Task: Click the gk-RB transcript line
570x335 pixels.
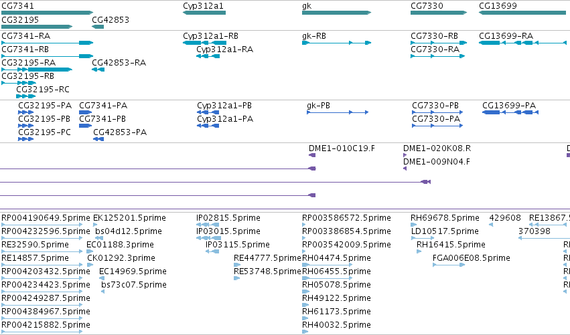Action: [x=337, y=43]
